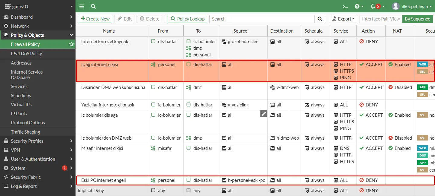Click the Delete policy button
This screenshot has width=435, height=196.
[149, 19]
